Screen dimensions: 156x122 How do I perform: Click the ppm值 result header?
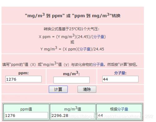point(26,109)
